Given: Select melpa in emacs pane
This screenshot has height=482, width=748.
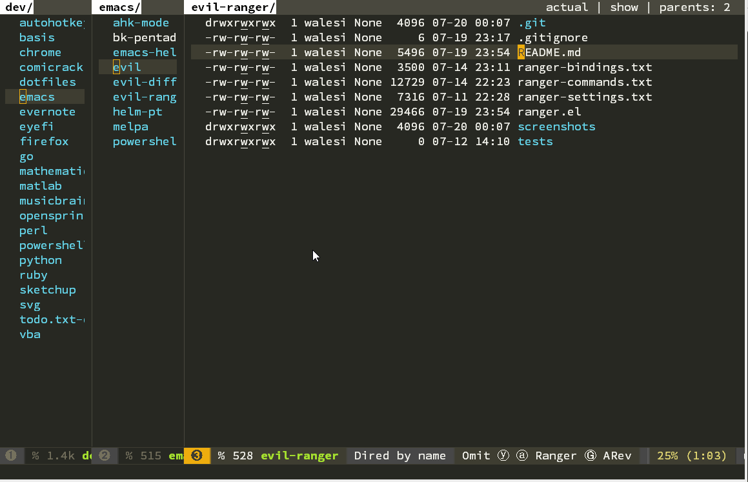Looking at the screenshot, I should (x=130, y=126).
